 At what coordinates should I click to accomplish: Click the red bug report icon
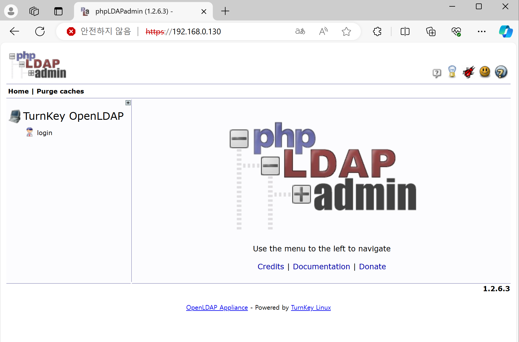click(x=468, y=72)
